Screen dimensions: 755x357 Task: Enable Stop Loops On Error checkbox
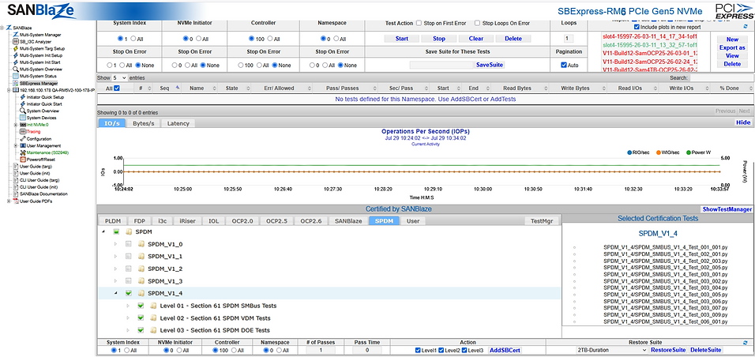click(477, 23)
